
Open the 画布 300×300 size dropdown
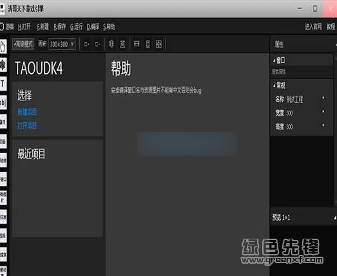point(62,44)
